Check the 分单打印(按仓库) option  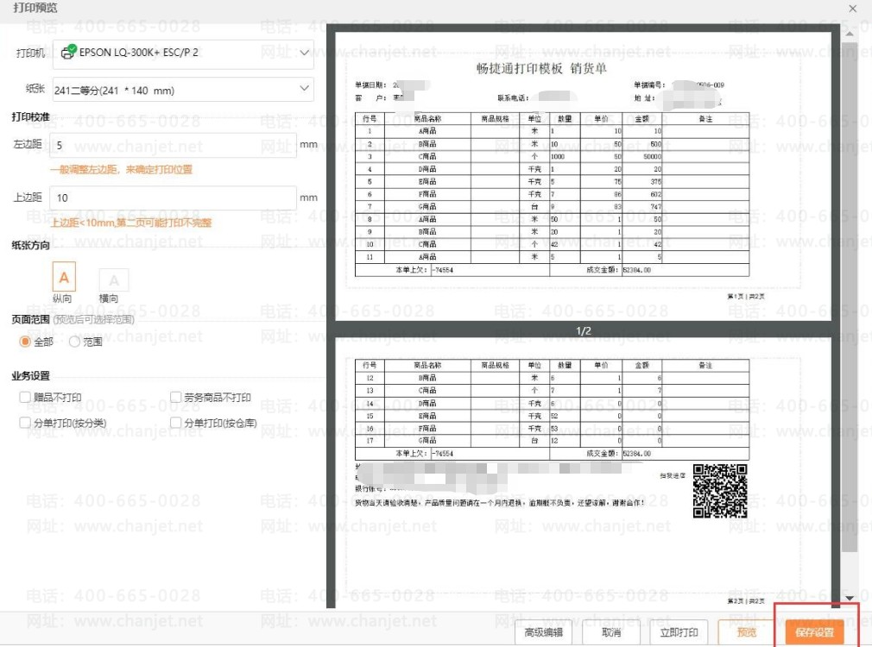[x=176, y=423]
